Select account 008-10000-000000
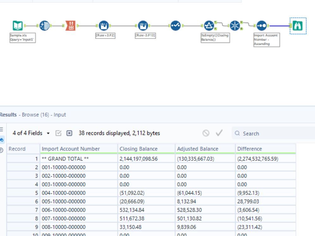This screenshot has width=315, height=236. (x=79, y=227)
